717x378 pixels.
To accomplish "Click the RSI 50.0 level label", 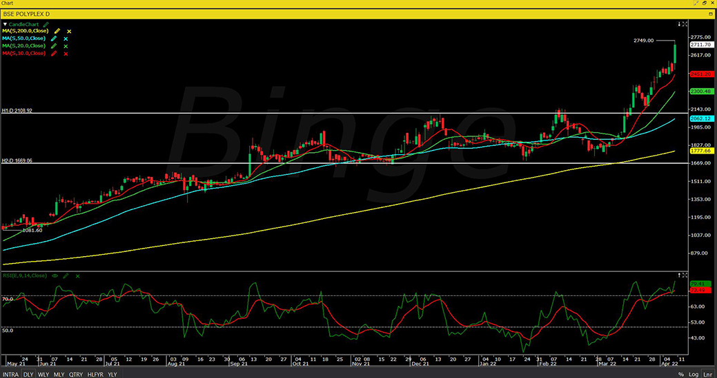I will pyautogui.click(x=8, y=330).
